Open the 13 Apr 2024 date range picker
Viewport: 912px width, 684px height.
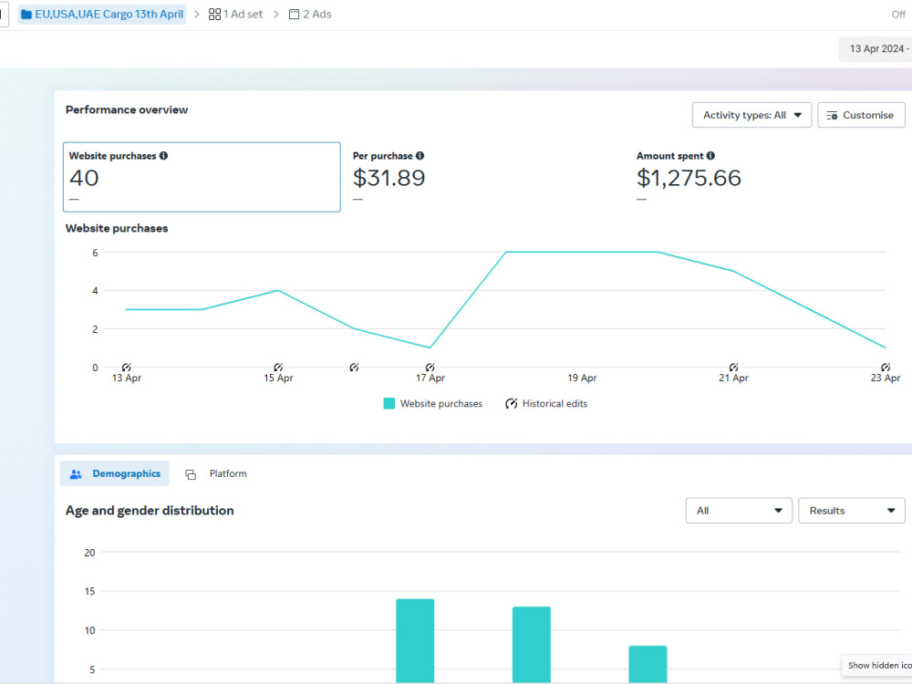876,49
